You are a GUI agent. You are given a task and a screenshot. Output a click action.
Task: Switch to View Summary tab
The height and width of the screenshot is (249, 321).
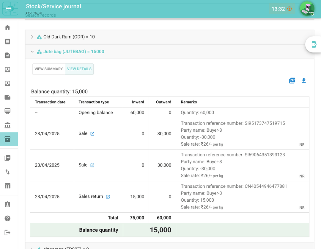pos(49,69)
